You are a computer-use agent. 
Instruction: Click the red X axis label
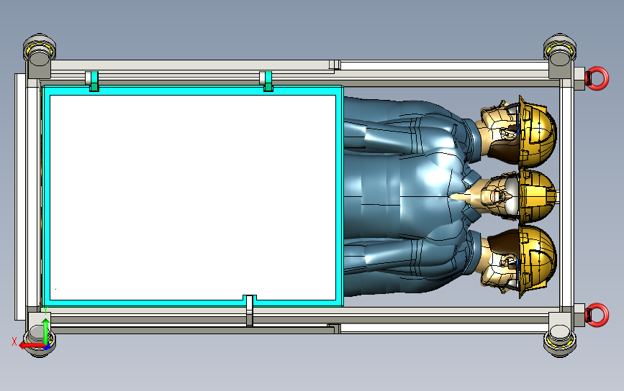[14, 341]
